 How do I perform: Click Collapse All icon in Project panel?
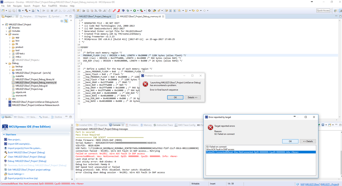[x=62, y=21]
